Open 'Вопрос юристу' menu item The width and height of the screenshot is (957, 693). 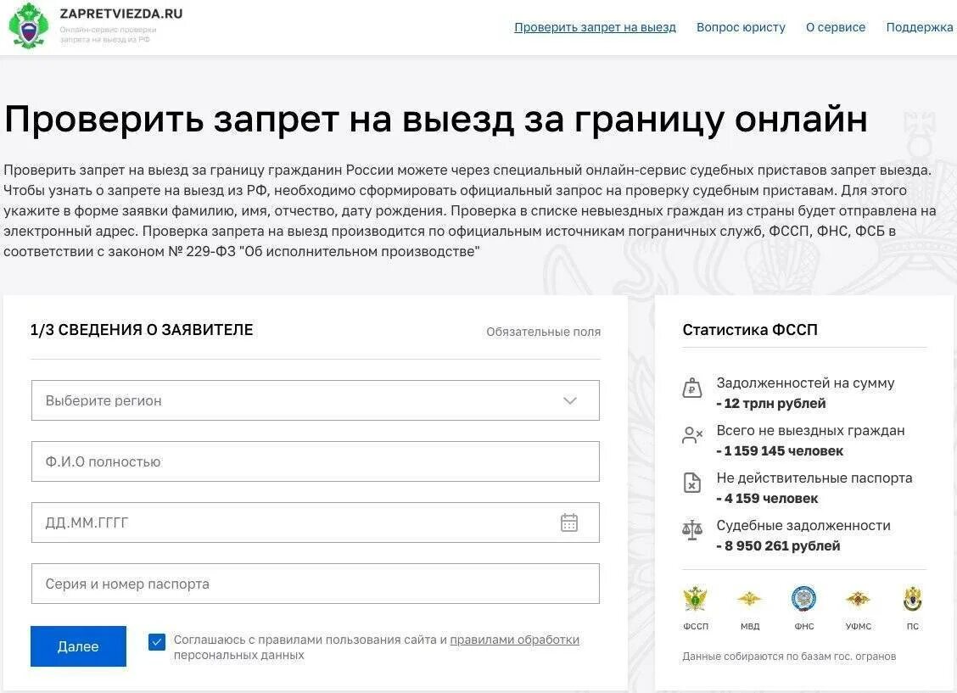[741, 27]
